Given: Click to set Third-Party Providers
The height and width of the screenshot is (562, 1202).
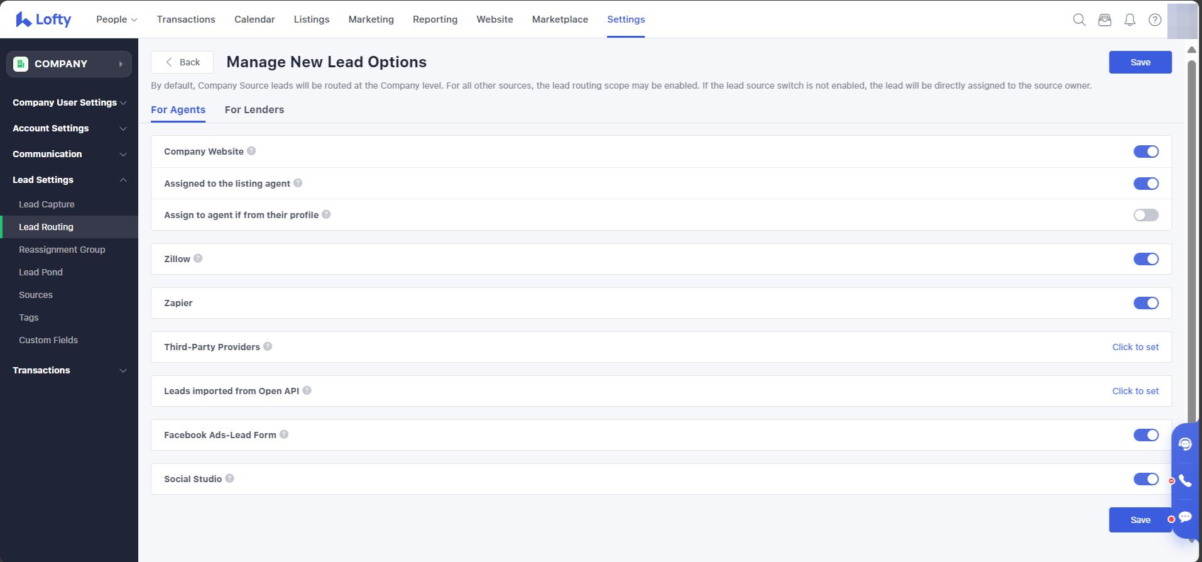Looking at the screenshot, I should [x=1135, y=347].
